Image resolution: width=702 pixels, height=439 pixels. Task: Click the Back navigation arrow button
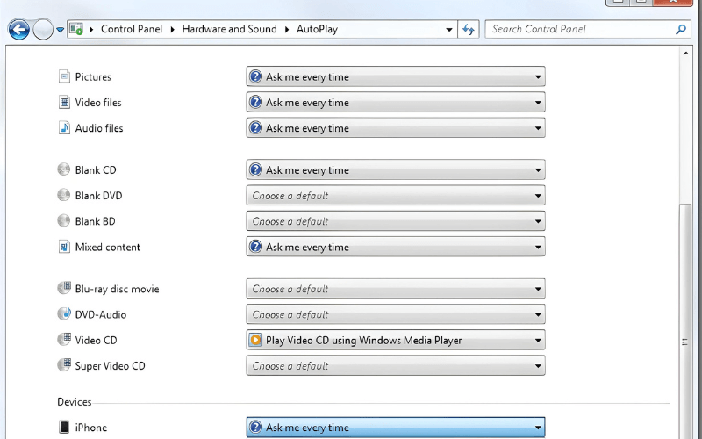click(x=18, y=30)
